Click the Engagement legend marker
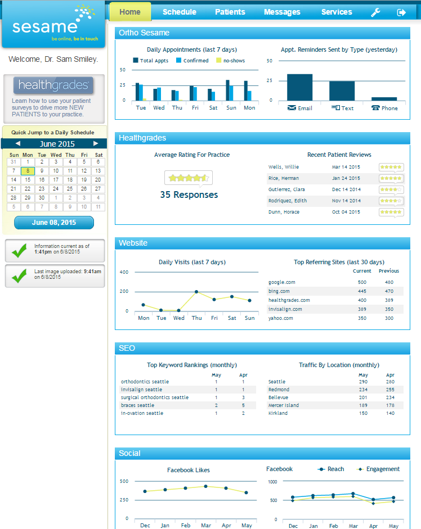The height and width of the screenshot is (529, 421). tap(360, 469)
